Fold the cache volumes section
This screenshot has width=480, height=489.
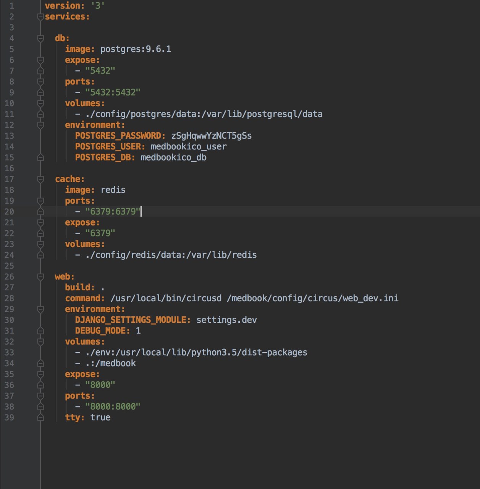(40, 244)
